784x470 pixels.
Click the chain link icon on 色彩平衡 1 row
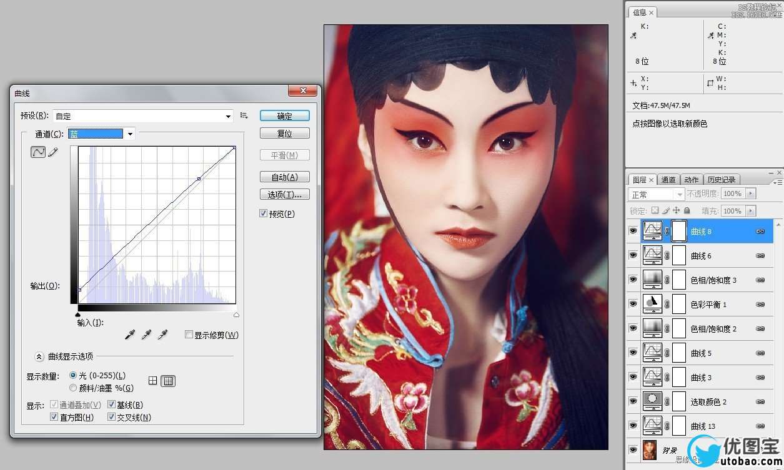click(x=760, y=305)
